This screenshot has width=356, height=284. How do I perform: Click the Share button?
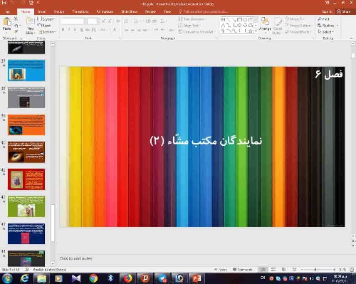click(344, 11)
